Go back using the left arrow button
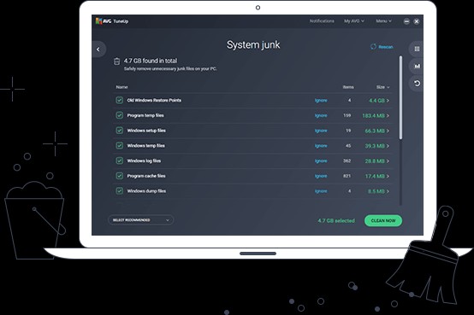 [98, 50]
